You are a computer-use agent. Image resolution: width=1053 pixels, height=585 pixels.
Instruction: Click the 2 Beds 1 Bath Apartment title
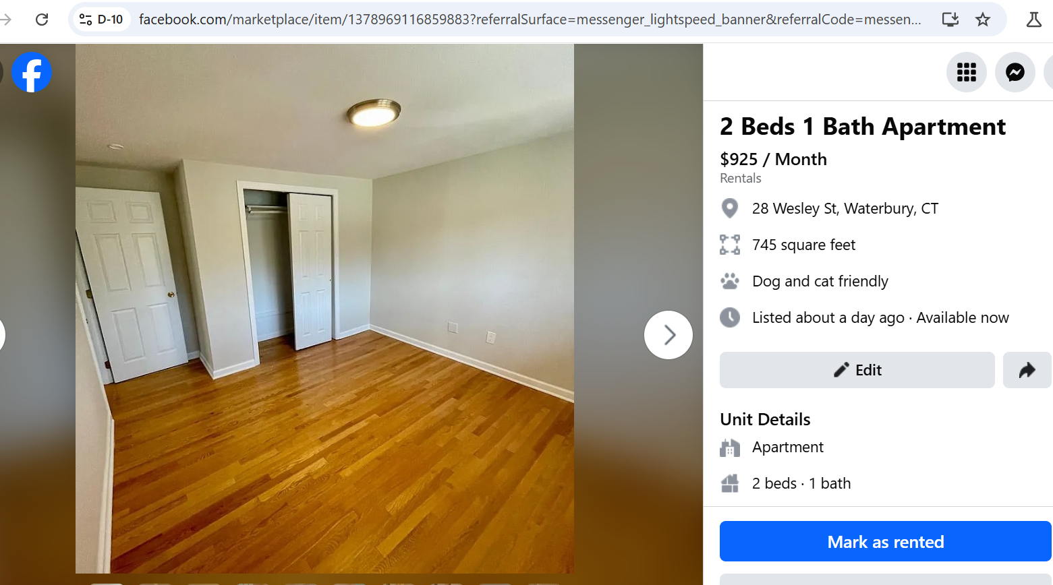click(862, 127)
